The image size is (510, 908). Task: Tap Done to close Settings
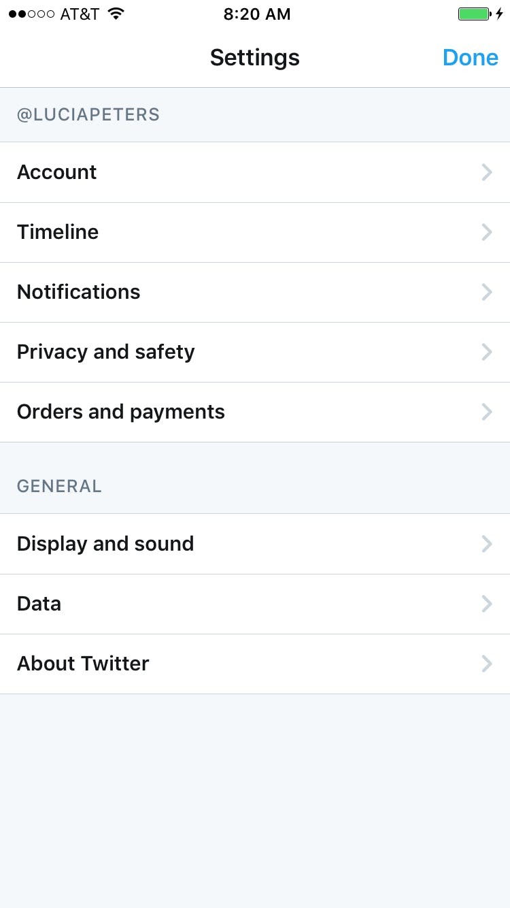[470, 58]
